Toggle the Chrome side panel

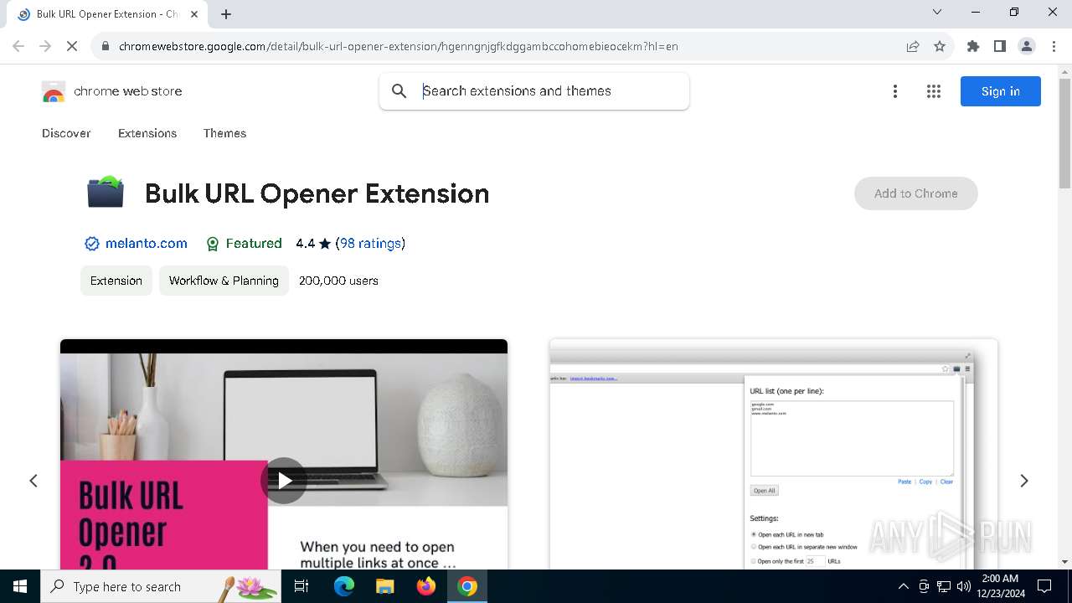(x=1000, y=46)
